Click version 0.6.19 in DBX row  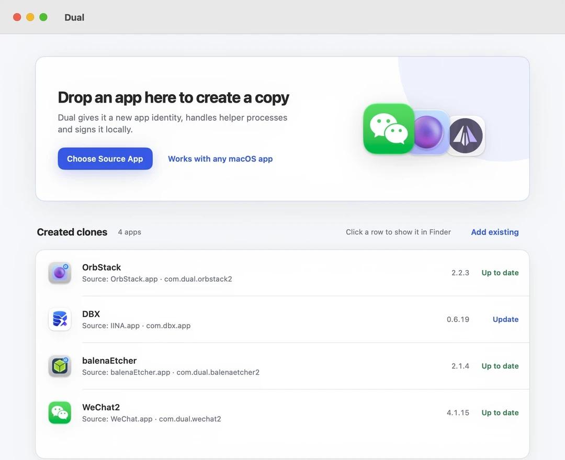(458, 319)
